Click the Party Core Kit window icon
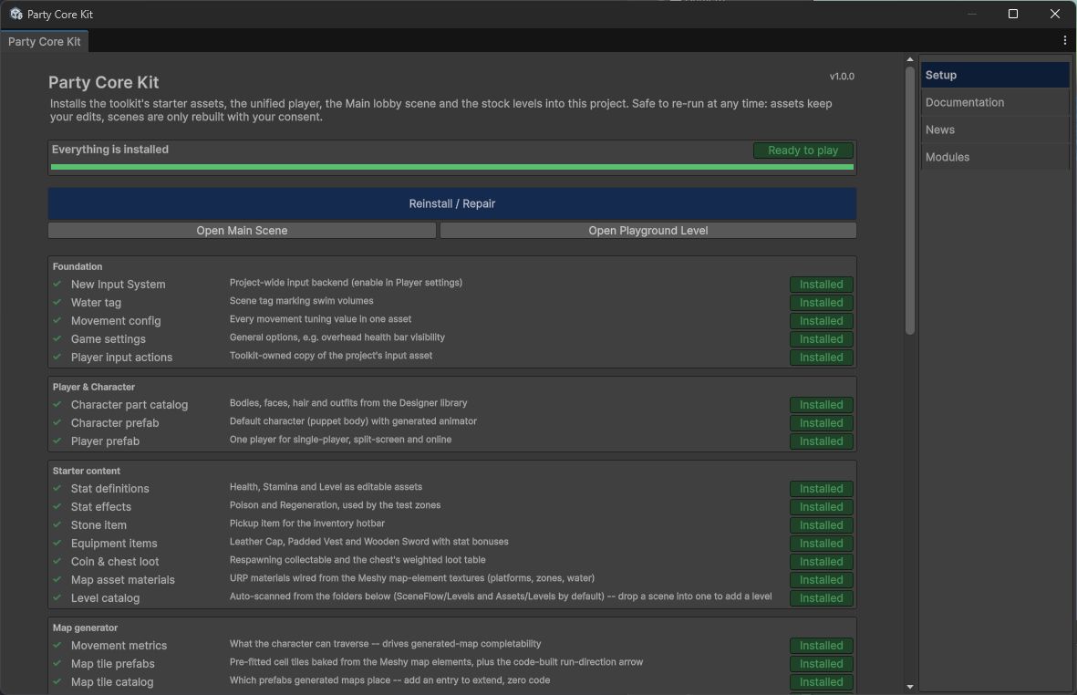Viewport: 1077px width, 695px height. tap(16, 14)
